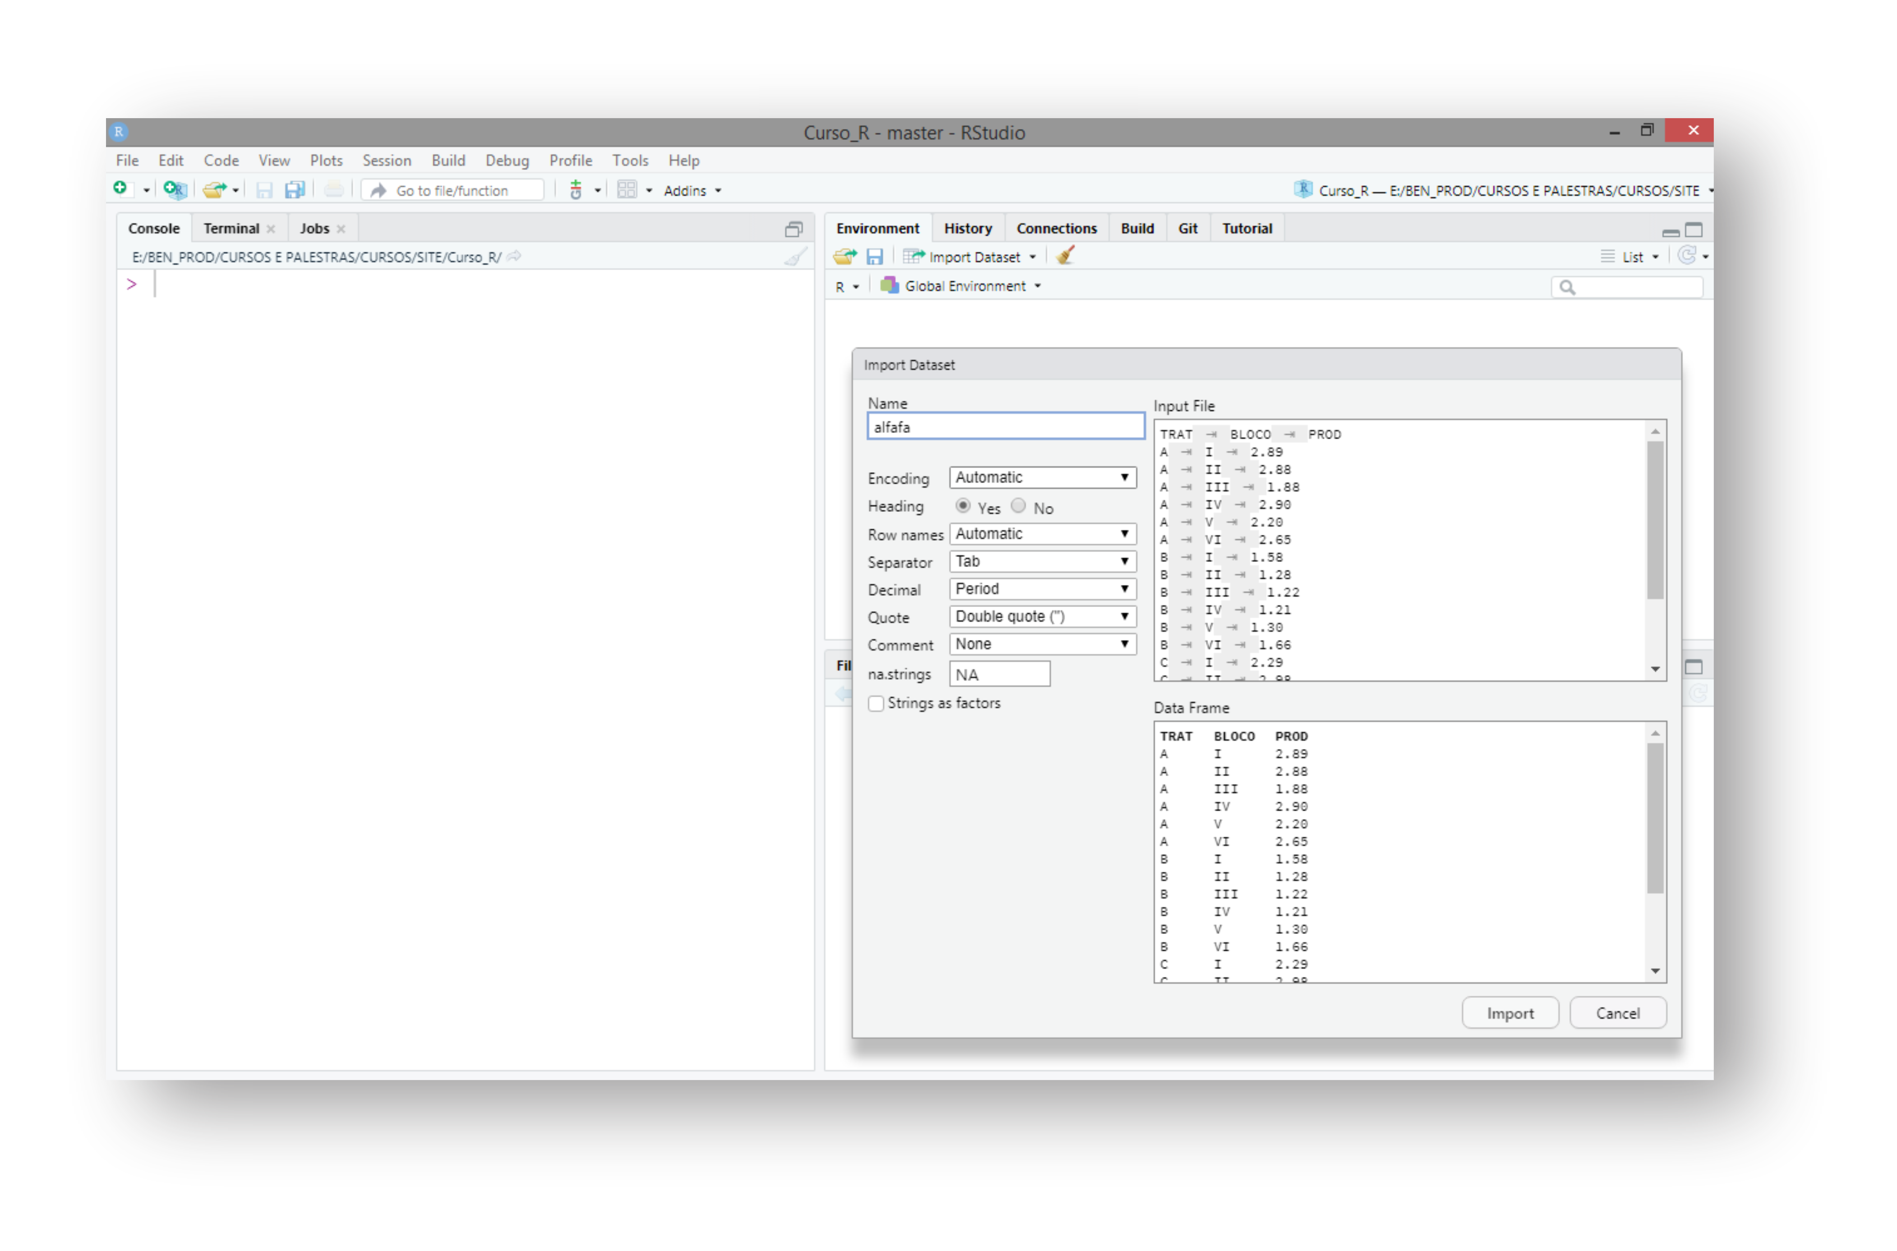Viewport: 1897px width, 1251px height.
Task: Click the version control Git toolbar icon
Action: pyautogui.click(x=576, y=190)
